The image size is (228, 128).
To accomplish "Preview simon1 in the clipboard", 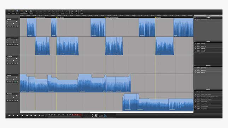I will (195, 44).
